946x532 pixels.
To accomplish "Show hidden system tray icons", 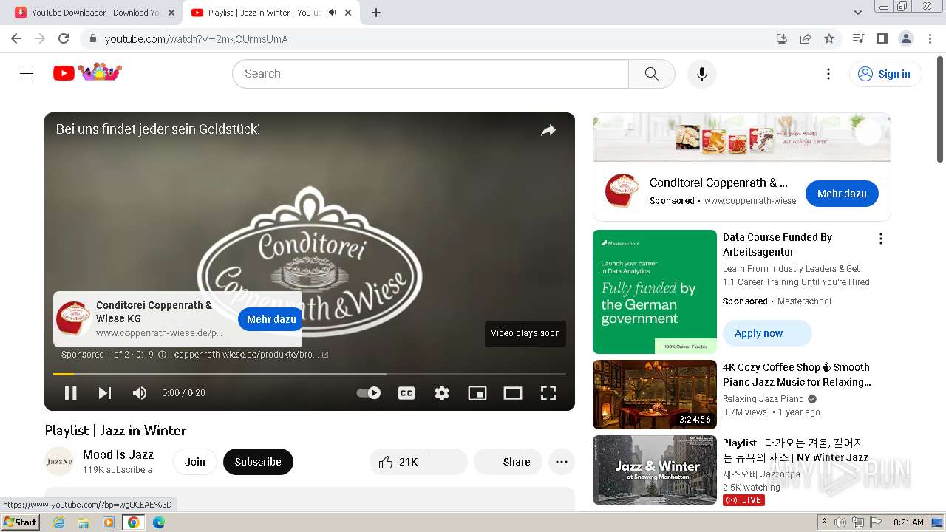I will (824, 522).
